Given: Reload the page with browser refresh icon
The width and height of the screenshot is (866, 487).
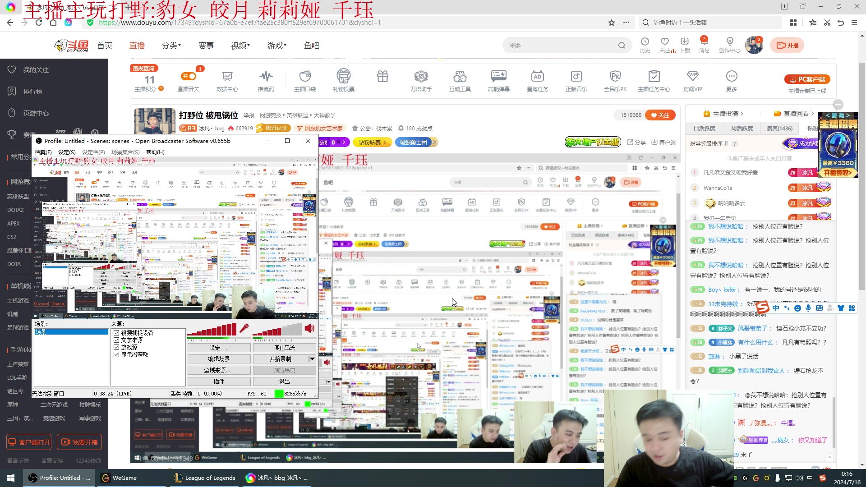Looking at the screenshot, I should 39,23.
